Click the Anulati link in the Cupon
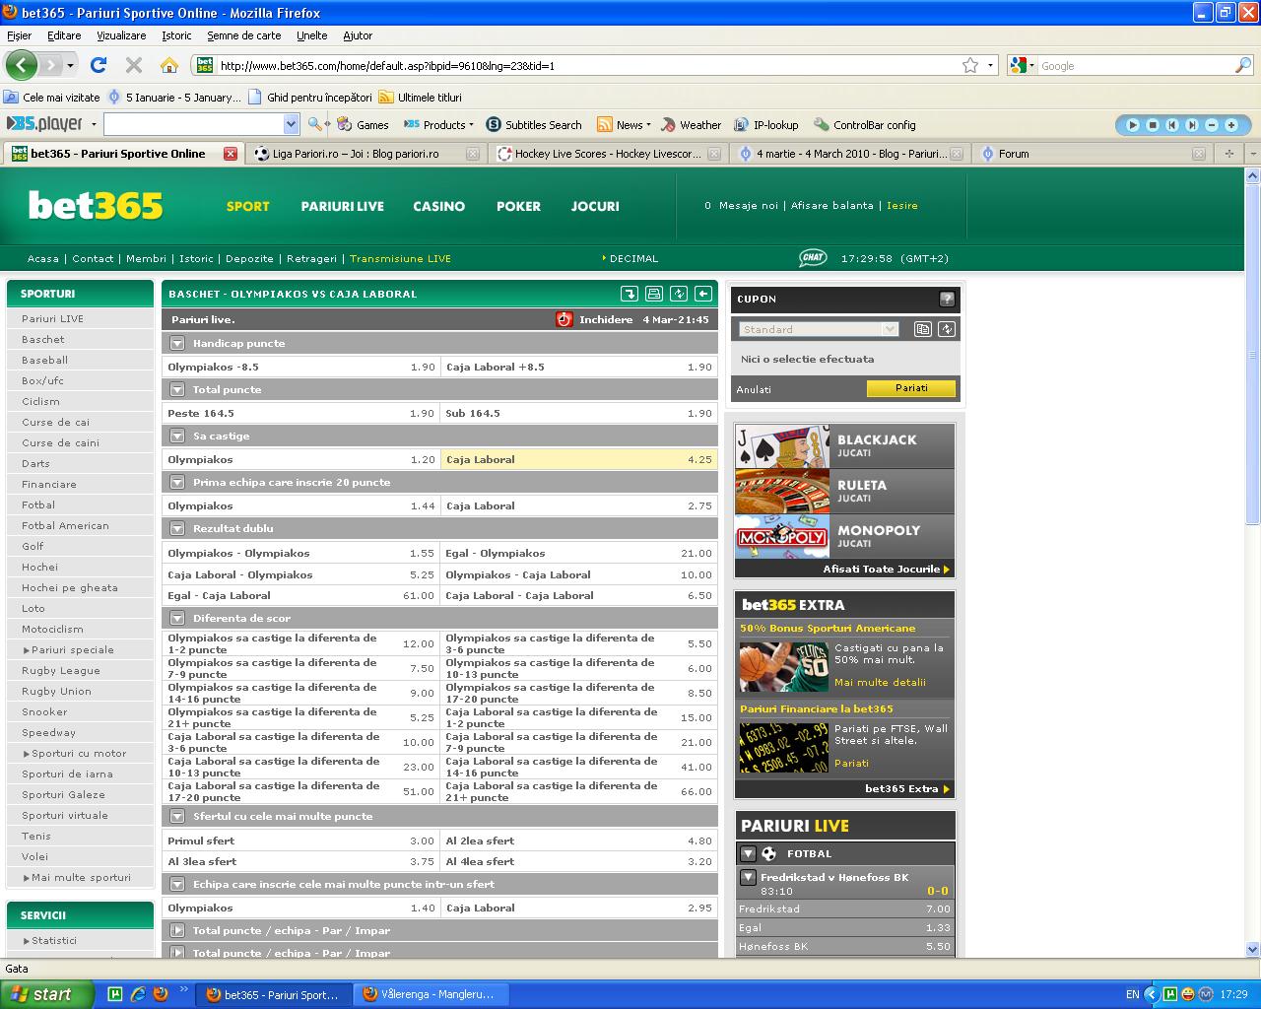Viewport: 1261px width, 1009px height. click(754, 389)
